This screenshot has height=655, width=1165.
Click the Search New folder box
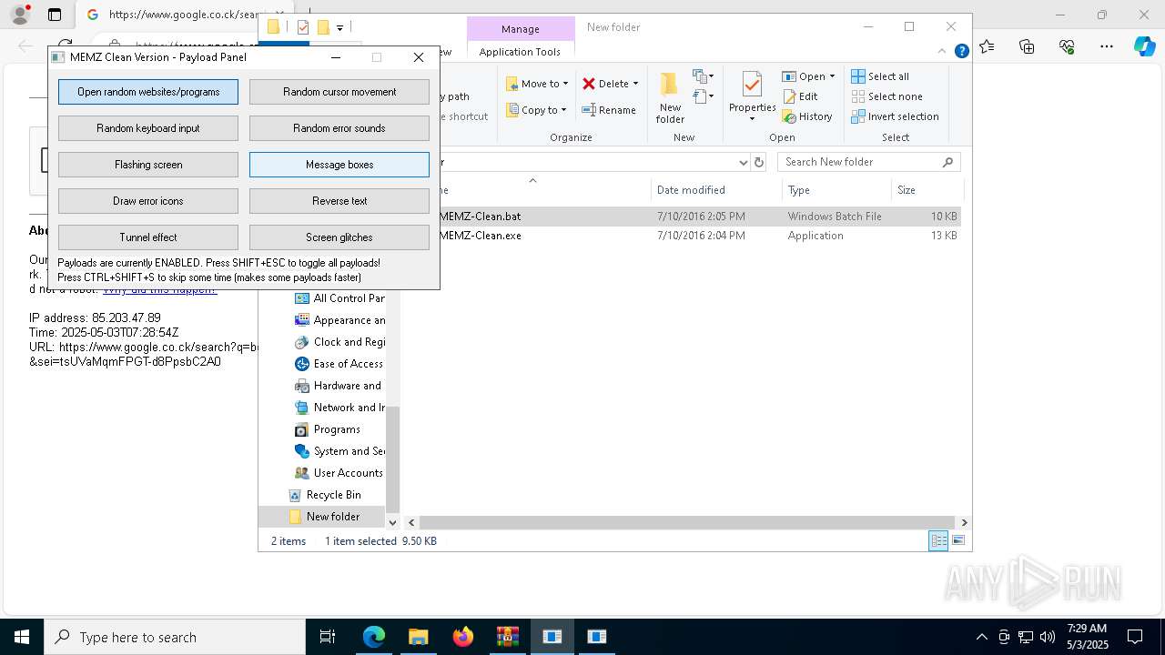pos(868,162)
